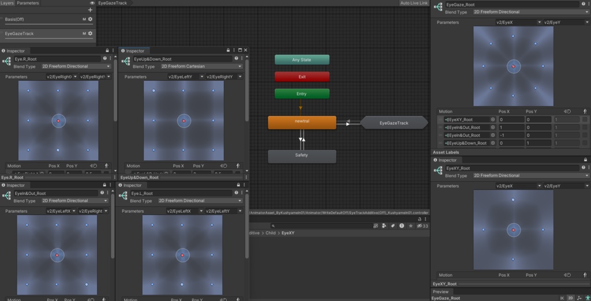Toggle favorites star in Project window
Screen dimensions: 591x301
[x=410, y=226]
